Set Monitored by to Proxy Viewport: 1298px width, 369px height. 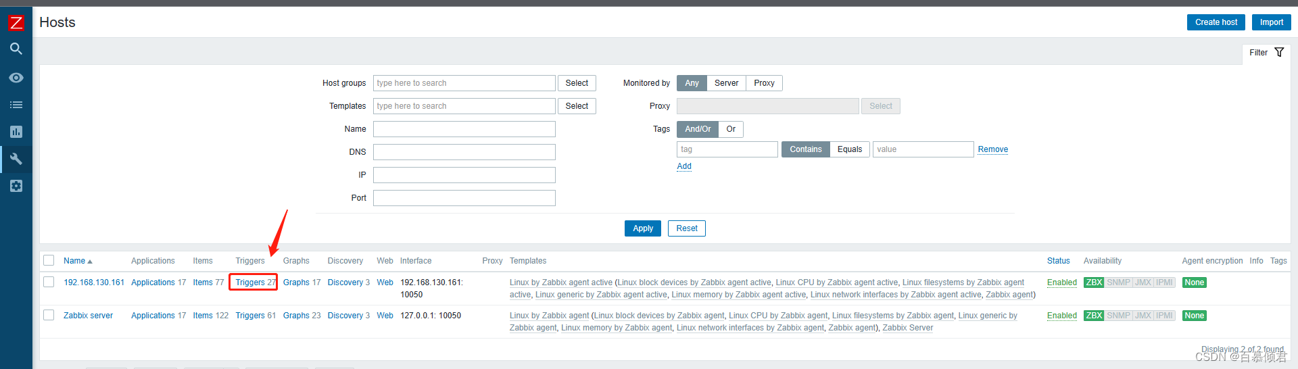tap(764, 83)
